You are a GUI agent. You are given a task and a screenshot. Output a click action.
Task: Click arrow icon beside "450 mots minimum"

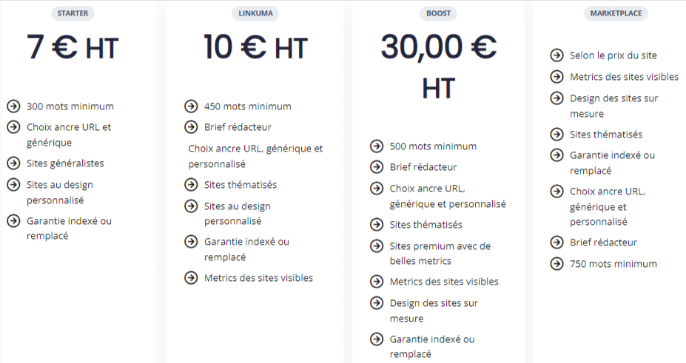(x=190, y=106)
